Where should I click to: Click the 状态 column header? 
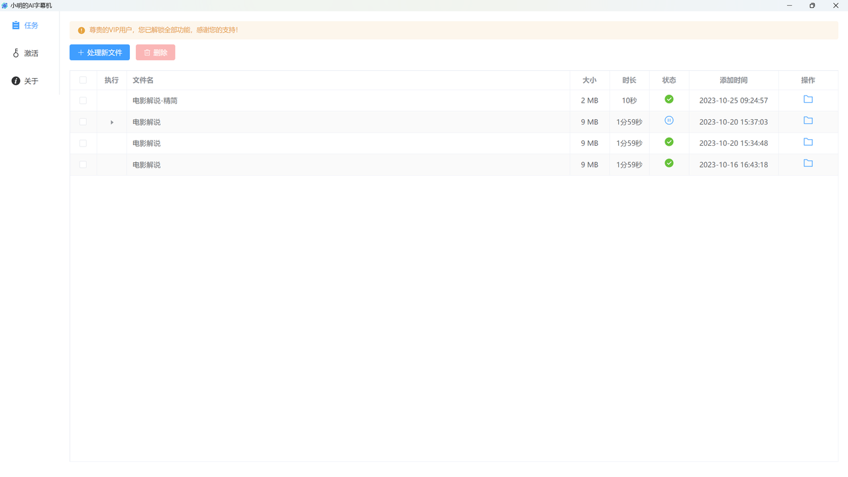point(669,80)
